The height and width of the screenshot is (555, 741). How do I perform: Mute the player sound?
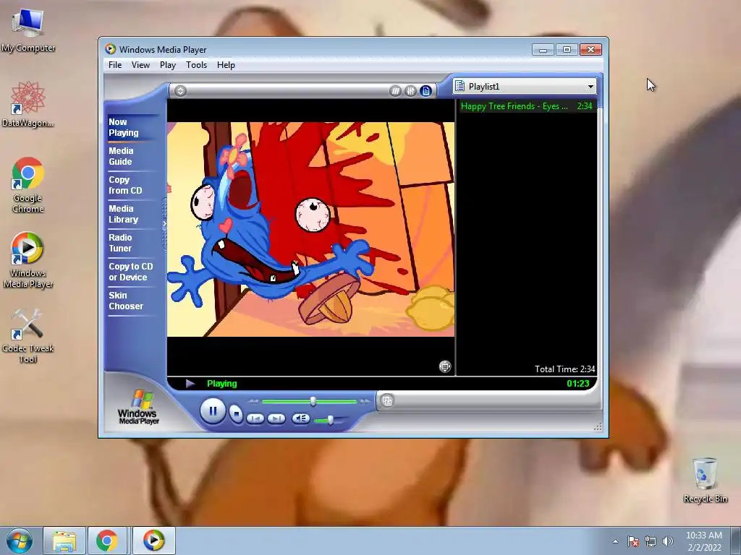(300, 418)
